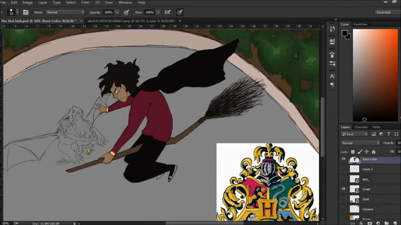Switch to the Swatches tab
This screenshot has width=401, height=225.
360,24
